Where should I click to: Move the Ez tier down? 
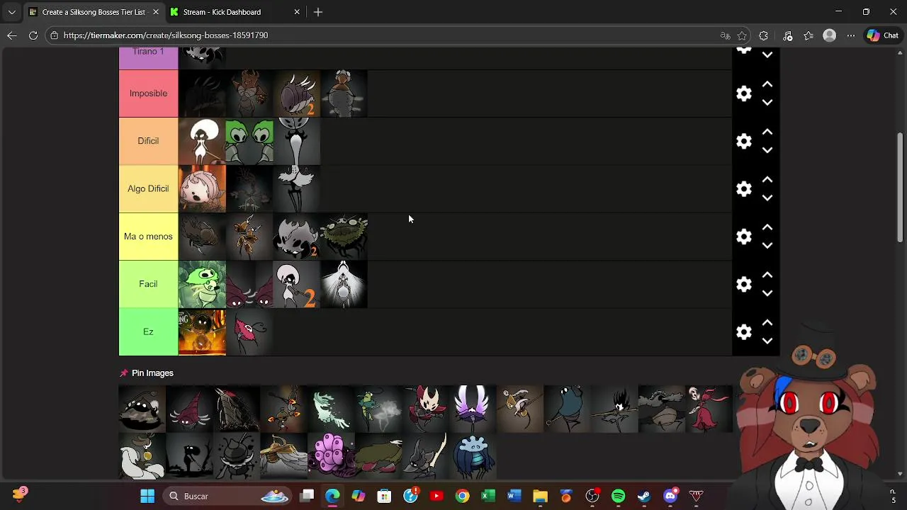click(767, 341)
